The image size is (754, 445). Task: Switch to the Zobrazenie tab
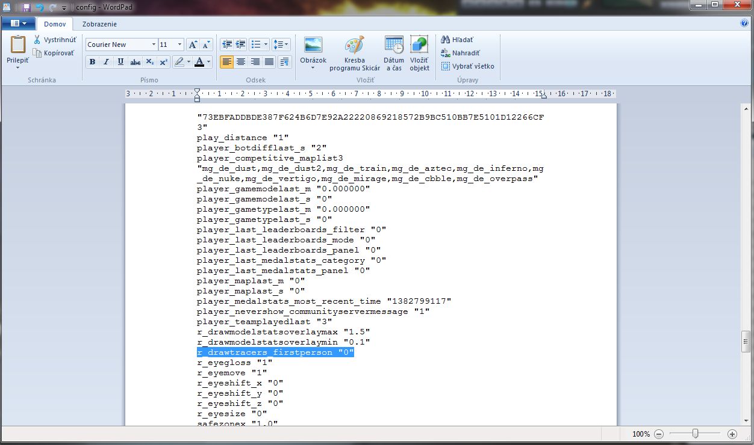(x=99, y=24)
